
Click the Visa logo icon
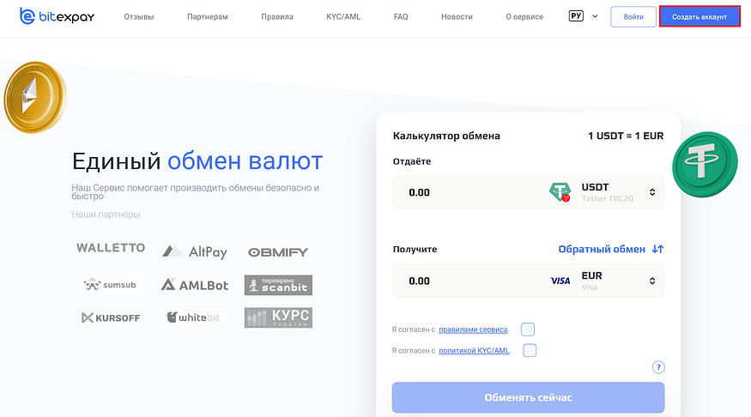(560, 281)
